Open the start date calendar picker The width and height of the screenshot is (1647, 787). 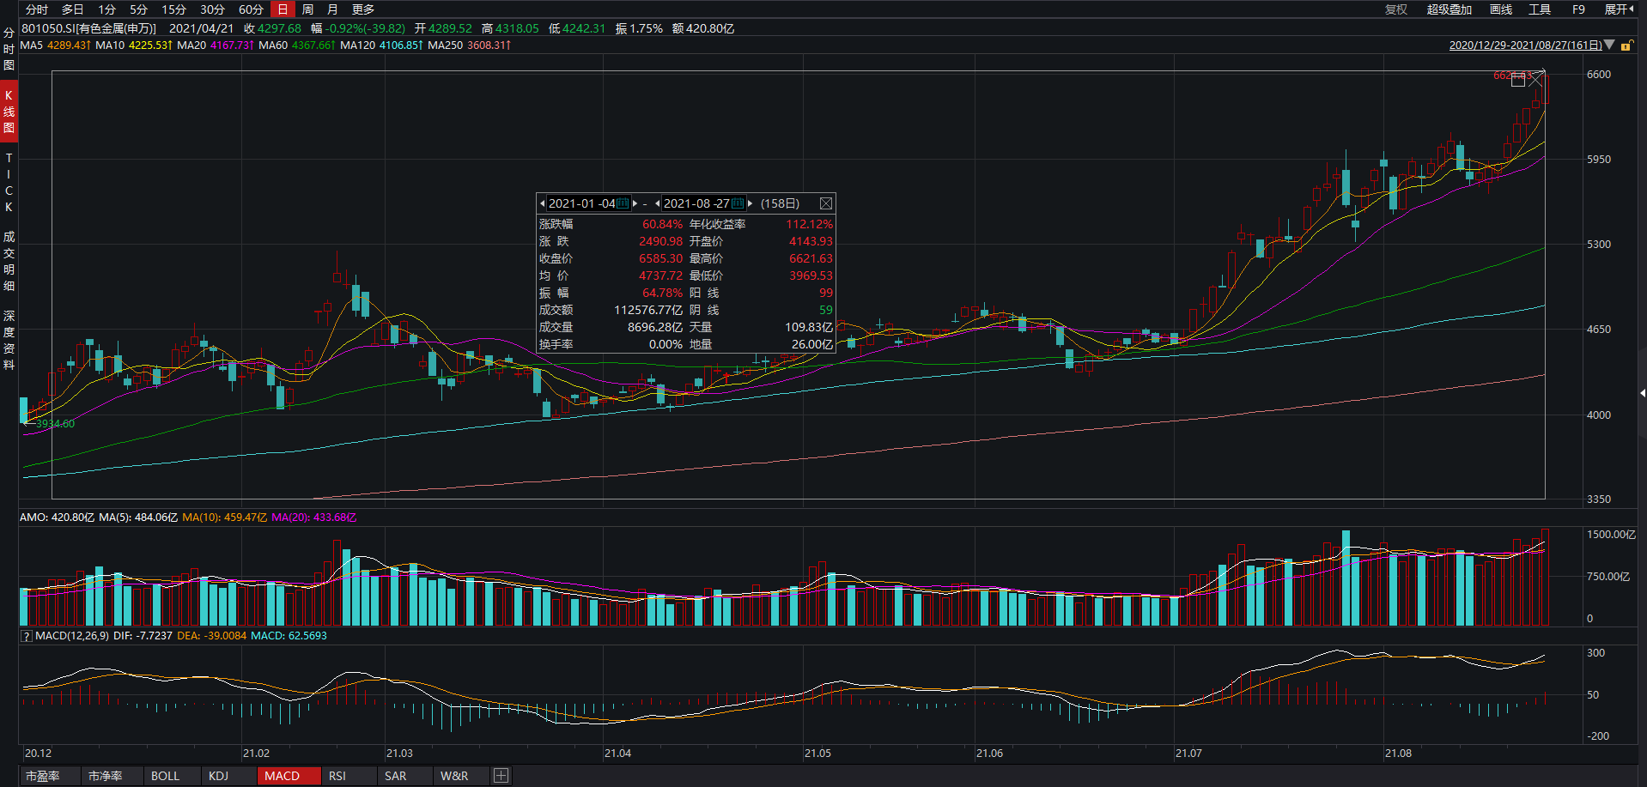[623, 203]
